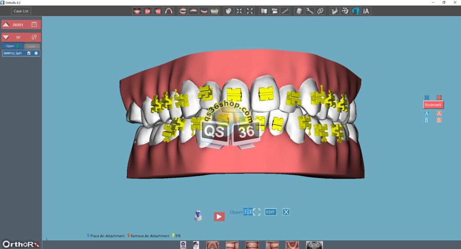The image size is (461, 249).
Task: Click the jaw bone model icon
Action: click(334, 11)
